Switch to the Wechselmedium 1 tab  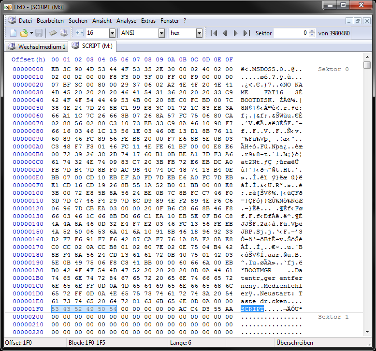pos(36,46)
